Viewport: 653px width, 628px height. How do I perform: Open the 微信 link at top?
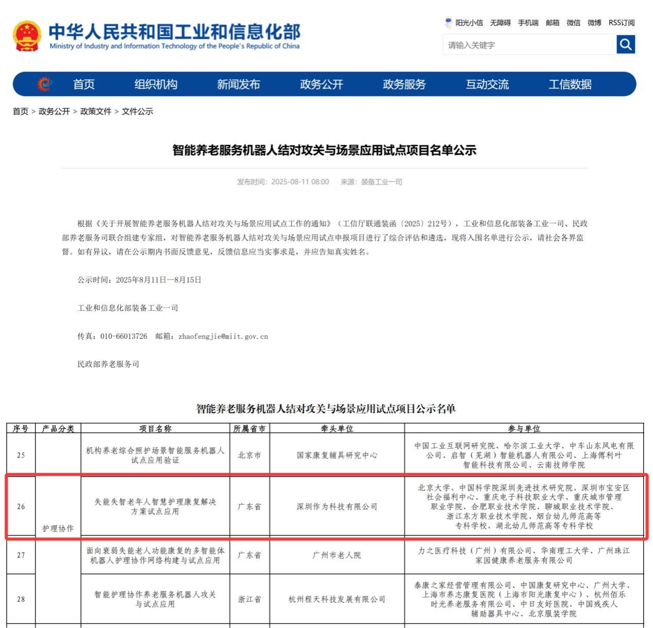coord(574,23)
